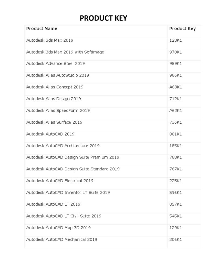Click Autodesk Alias Concept 2019 name

55,87
